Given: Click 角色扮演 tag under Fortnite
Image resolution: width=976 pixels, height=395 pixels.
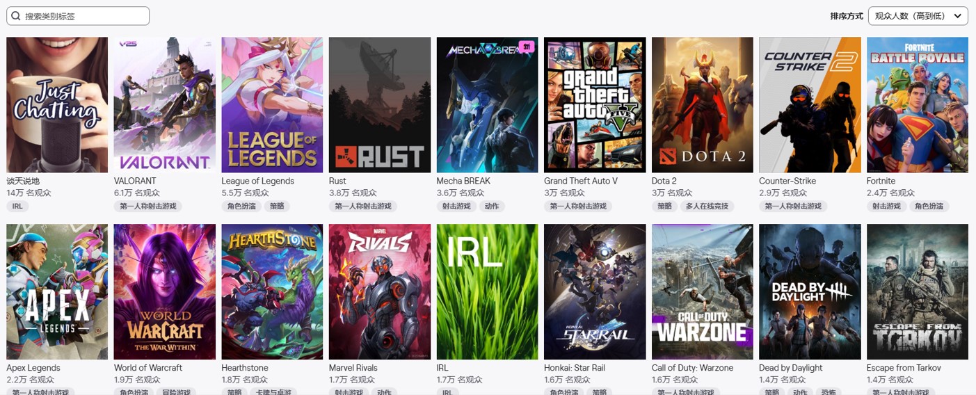Looking at the screenshot, I should [x=929, y=207].
